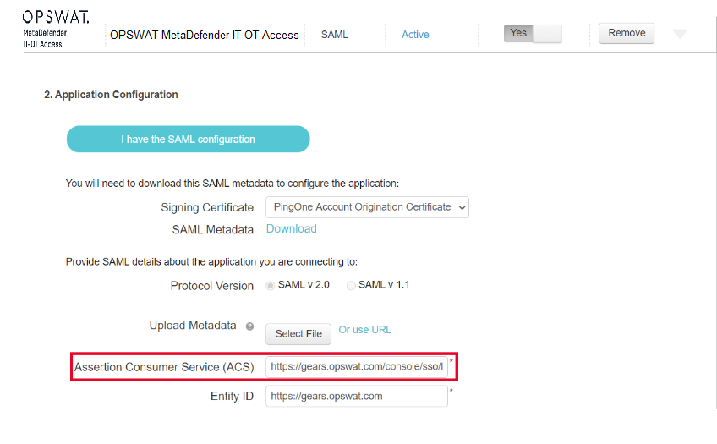This screenshot has height=444, width=717.
Task: Select the SAML v 2.0 radio button
Action: tap(271, 285)
